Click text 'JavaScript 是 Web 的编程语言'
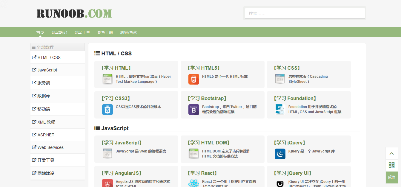Viewport: 401px width, 187px height. [x=141, y=151]
